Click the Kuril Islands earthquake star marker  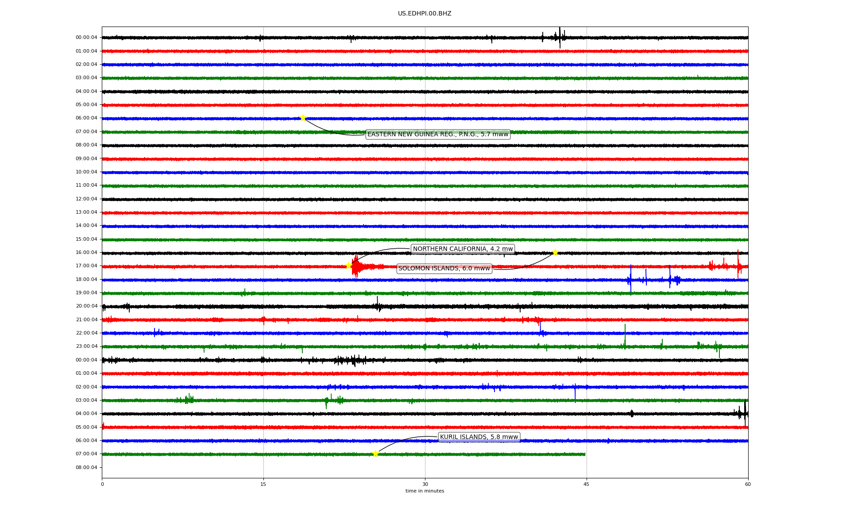(x=375, y=454)
